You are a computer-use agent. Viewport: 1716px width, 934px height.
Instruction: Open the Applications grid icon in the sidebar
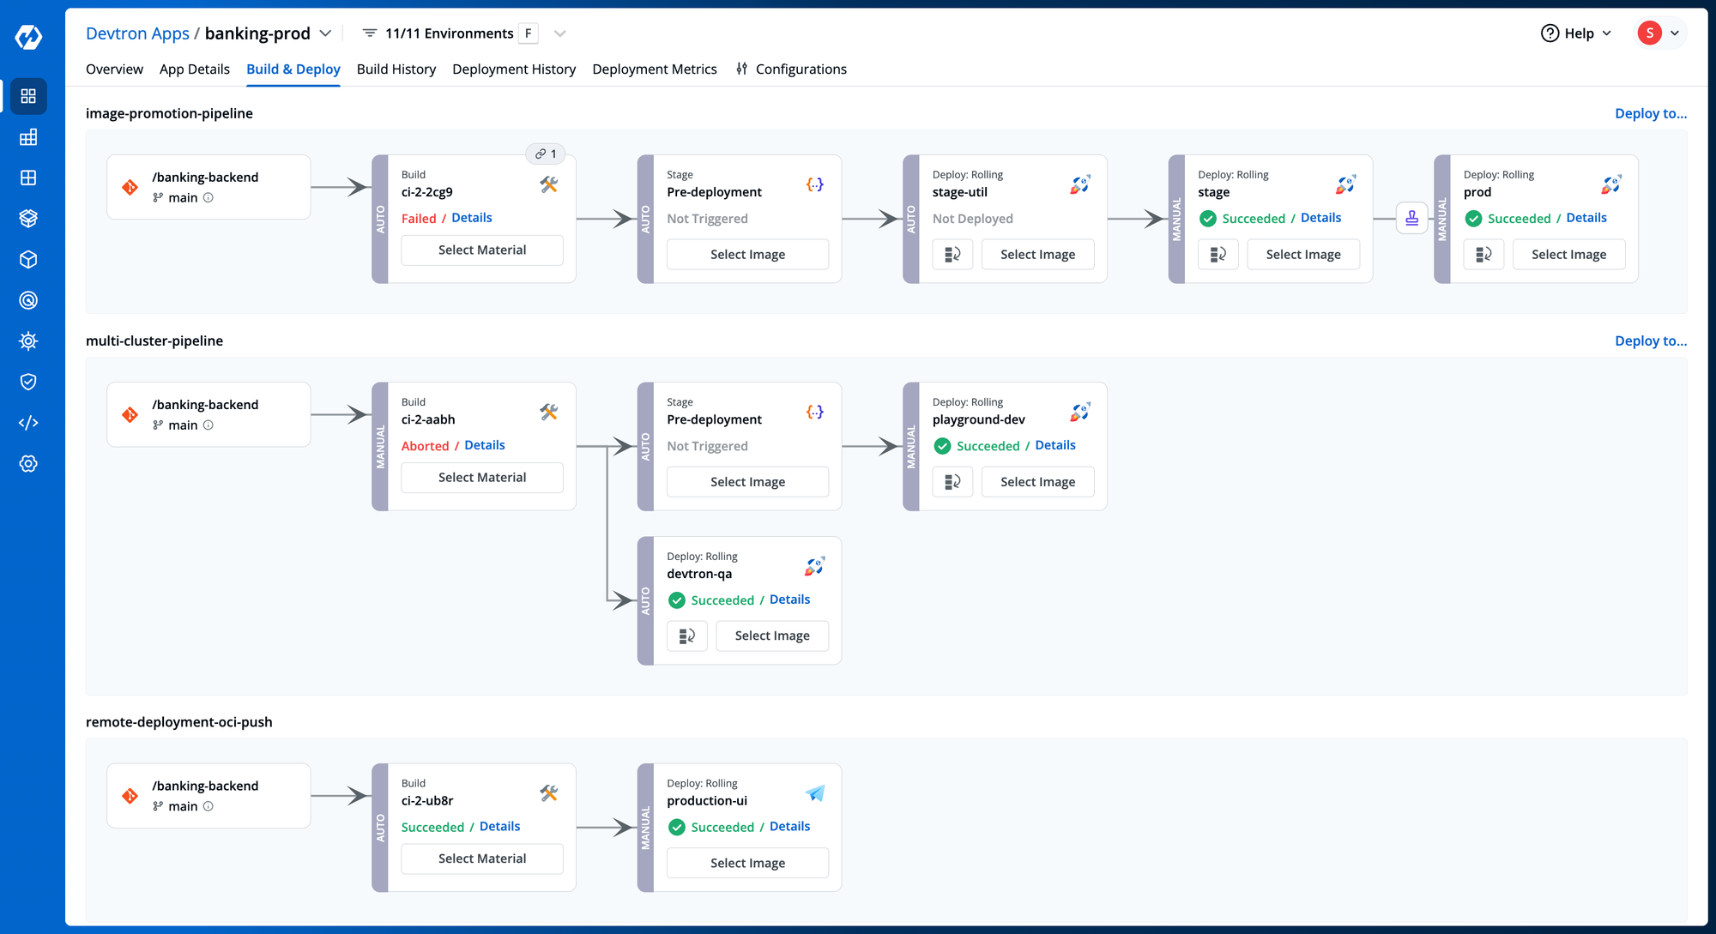[28, 96]
